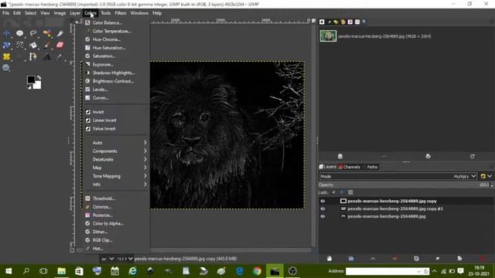
Task: Select the Crop tool
Action: (60, 33)
